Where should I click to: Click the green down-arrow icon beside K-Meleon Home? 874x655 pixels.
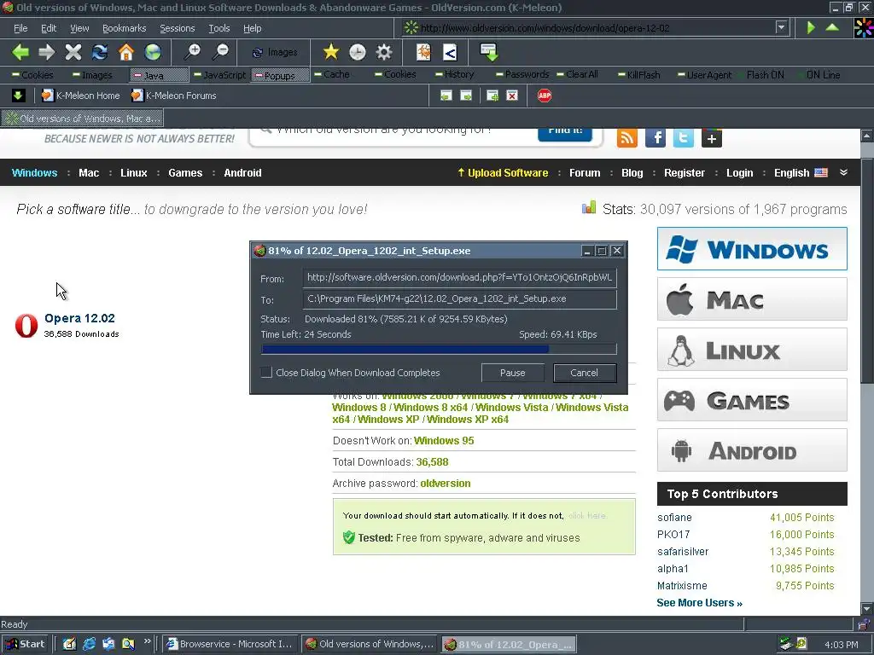click(18, 96)
